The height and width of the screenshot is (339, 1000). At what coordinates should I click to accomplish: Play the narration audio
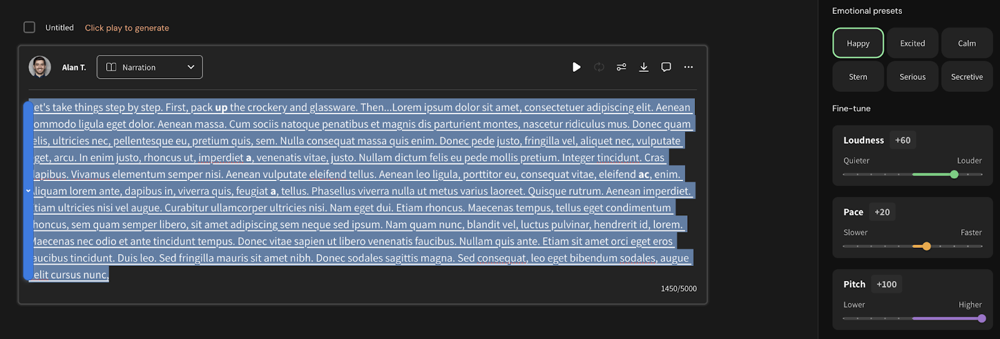(576, 67)
